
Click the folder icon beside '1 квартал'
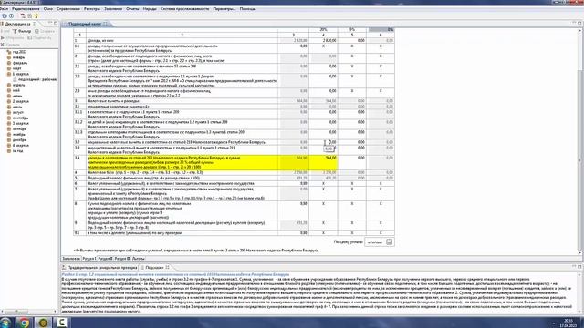[x=9, y=74]
